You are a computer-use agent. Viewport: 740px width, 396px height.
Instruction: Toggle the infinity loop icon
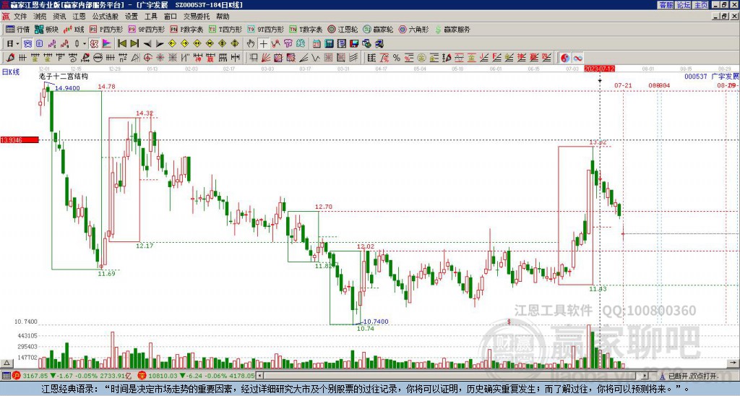point(577,58)
